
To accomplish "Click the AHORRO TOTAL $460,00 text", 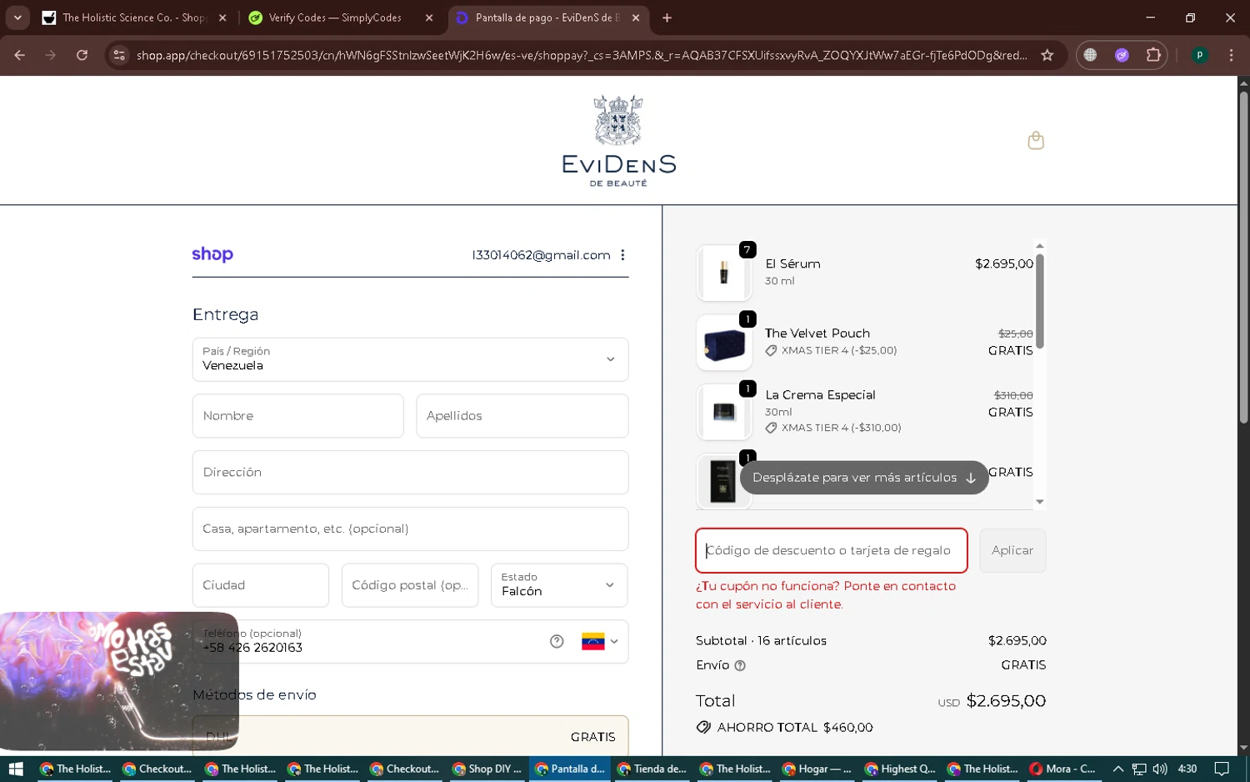I will [795, 727].
